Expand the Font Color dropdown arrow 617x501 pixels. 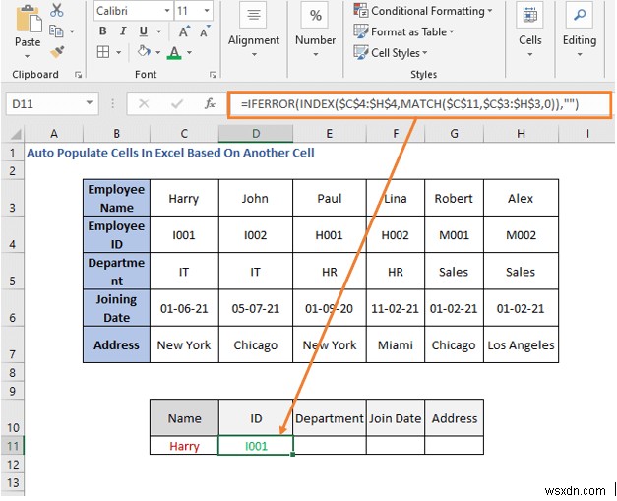pyautogui.click(x=189, y=52)
